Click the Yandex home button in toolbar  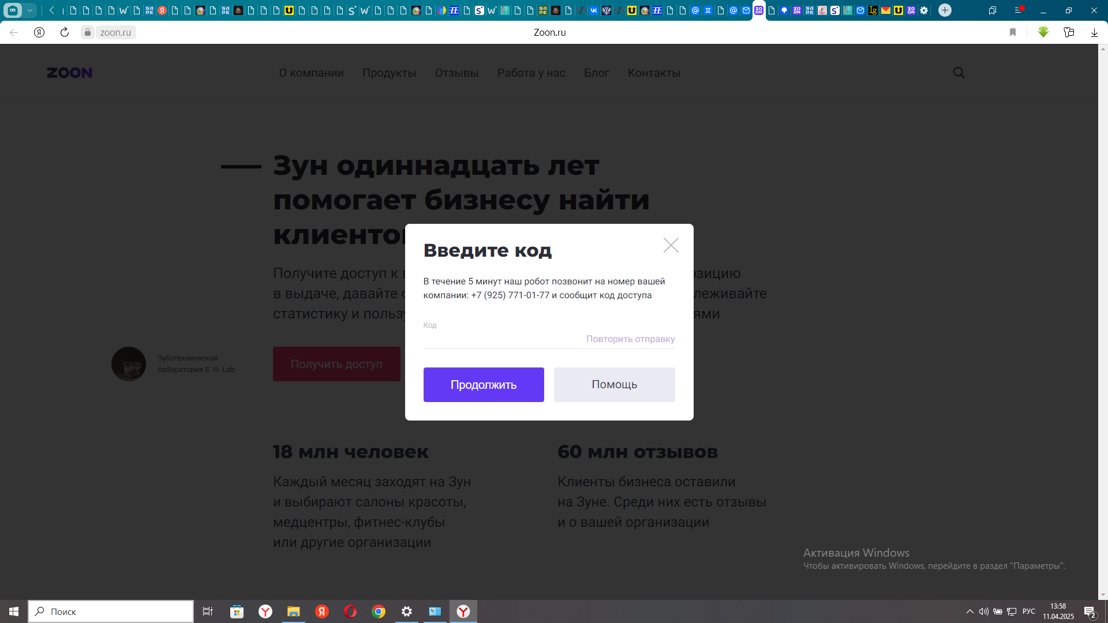coord(39,32)
